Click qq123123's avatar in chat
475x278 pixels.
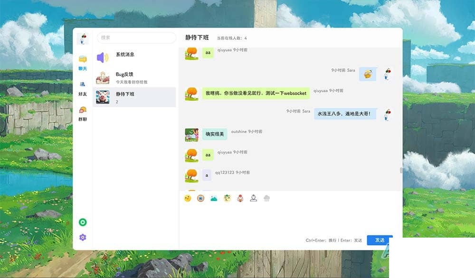[192, 176]
